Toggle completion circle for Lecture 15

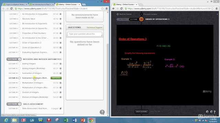coord(19,78)
